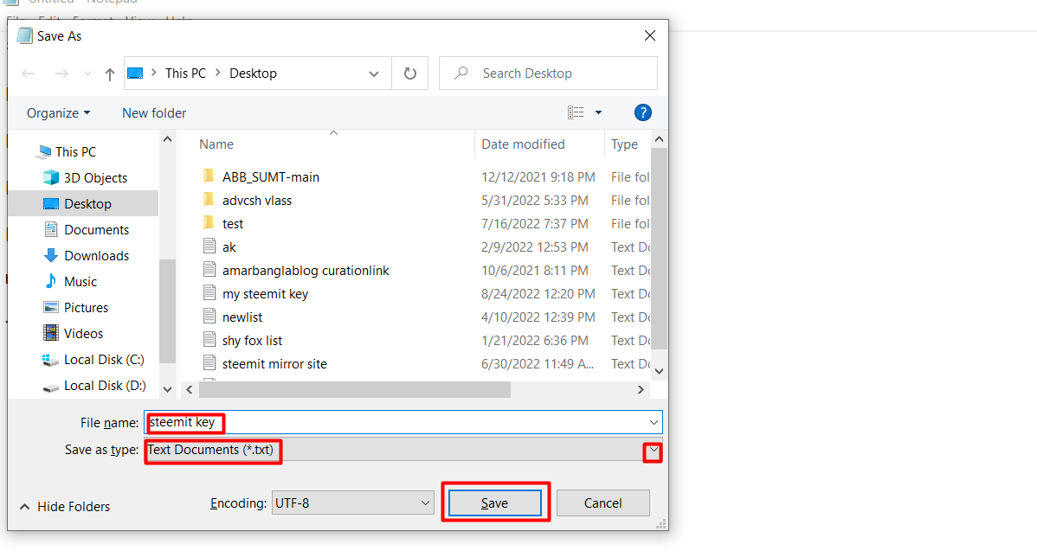Click the Forward navigation arrow
1037x557 pixels.
click(x=61, y=74)
